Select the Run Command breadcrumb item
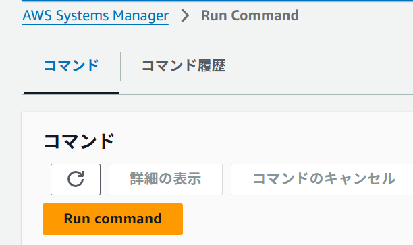 (x=250, y=15)
